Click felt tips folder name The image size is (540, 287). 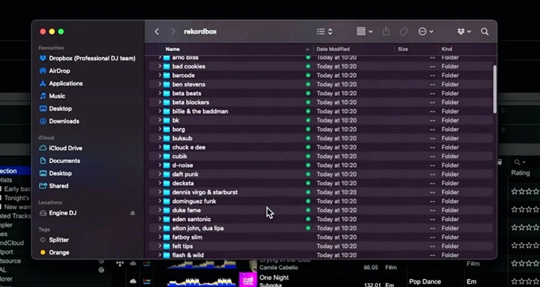pyautogui.click(x=183, y=246)
